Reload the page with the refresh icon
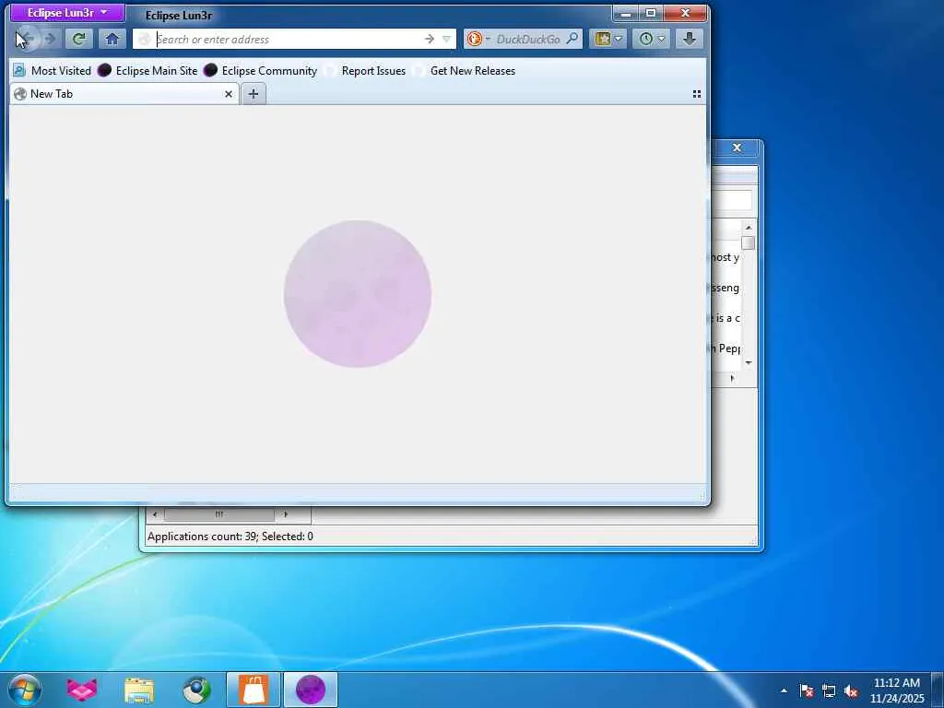This screenshot has width=944, height=708. pos(78,39)
